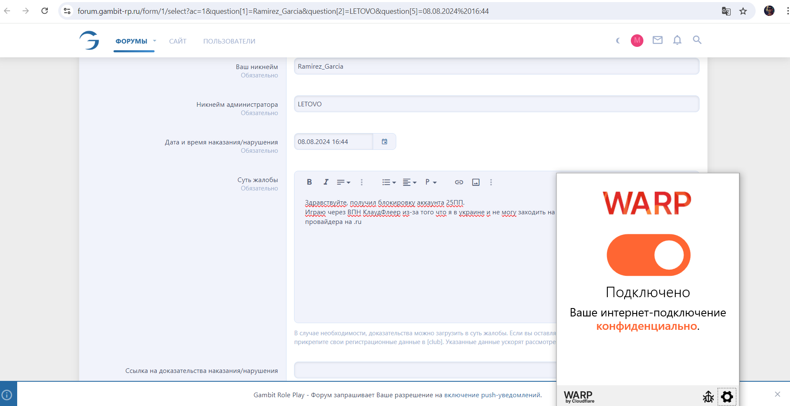Open the ПОЛЬЗОВАТЕЛИ page
The height and width of the screenshot is (406, 790).
tap(229, 41)
